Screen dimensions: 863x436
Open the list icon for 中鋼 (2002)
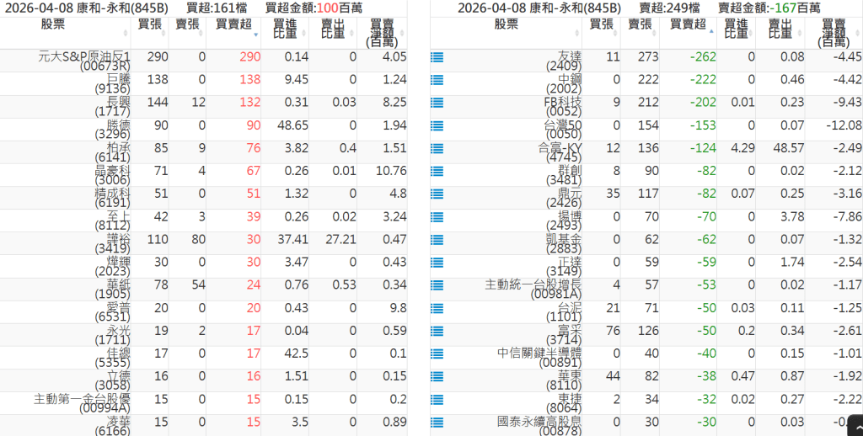coord(437,80)
